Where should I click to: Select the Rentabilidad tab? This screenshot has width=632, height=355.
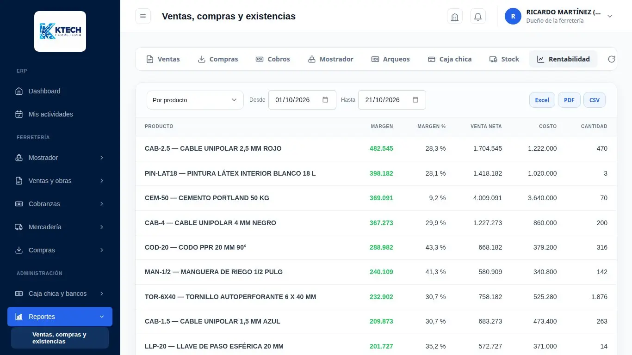[x=564, y=59]
